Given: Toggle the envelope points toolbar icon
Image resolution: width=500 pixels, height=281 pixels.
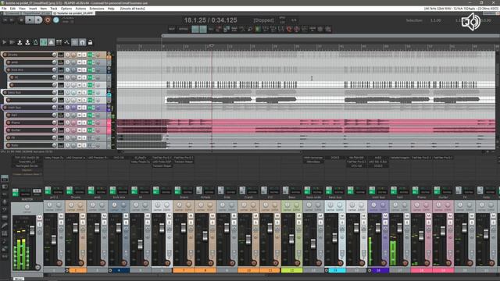Looking at the screenshot, I should coord(66,42).
